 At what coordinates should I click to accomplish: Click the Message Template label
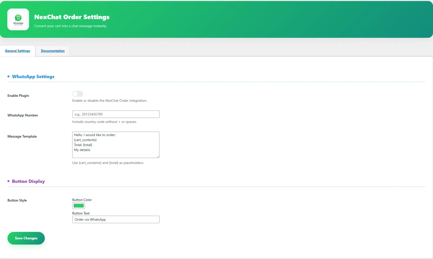tap(22, 137)
